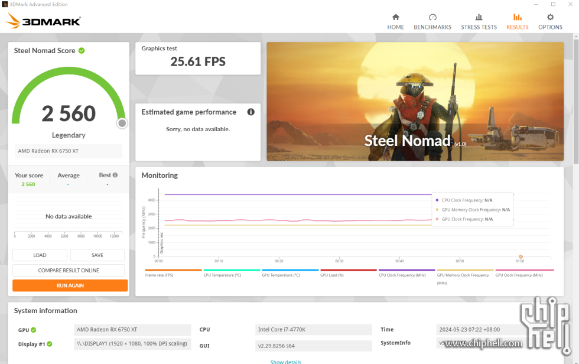Viewport: 579px width, 364px height.
Task: Click the green "2 560" under Your score
Action: 28,184
